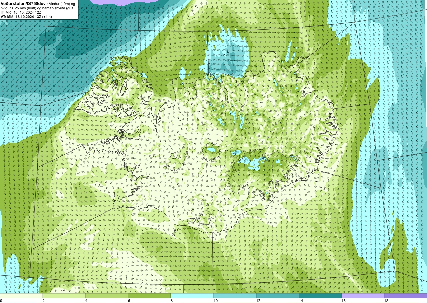Click the 4–6 m/s green legend swatch
427x303 pixels.
pos(107,296)
